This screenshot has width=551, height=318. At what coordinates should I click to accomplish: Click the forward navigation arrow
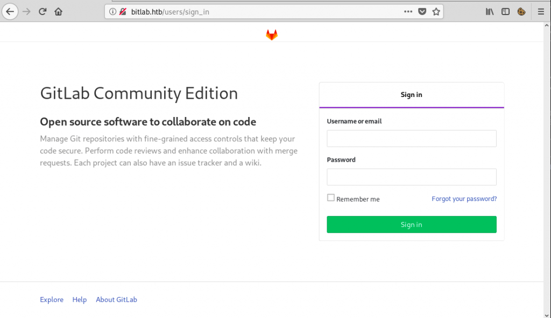click(x=27, y=12)
